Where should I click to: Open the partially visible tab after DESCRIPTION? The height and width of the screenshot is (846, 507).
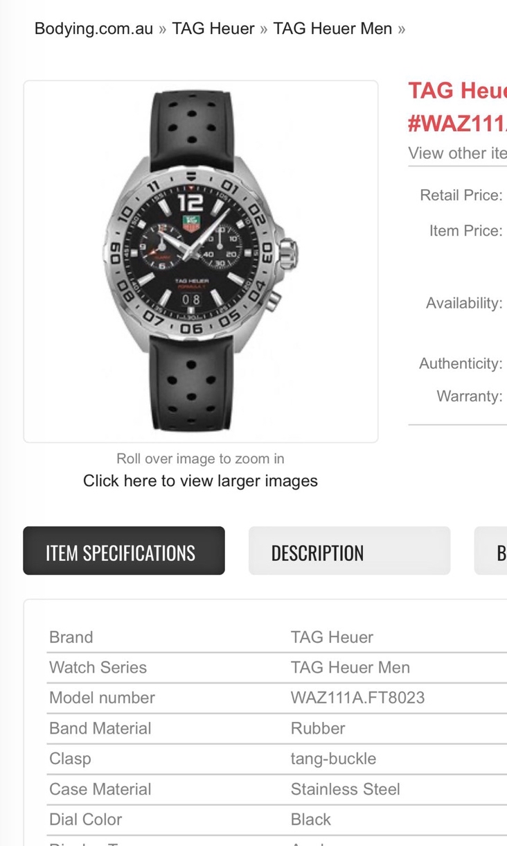point(491,551)
